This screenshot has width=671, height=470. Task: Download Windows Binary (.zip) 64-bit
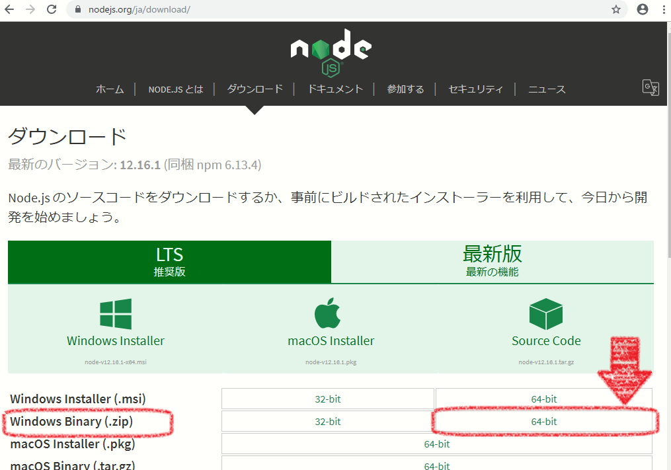coord(544,422)
